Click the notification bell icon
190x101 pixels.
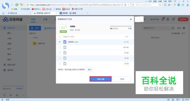(163, 19)
